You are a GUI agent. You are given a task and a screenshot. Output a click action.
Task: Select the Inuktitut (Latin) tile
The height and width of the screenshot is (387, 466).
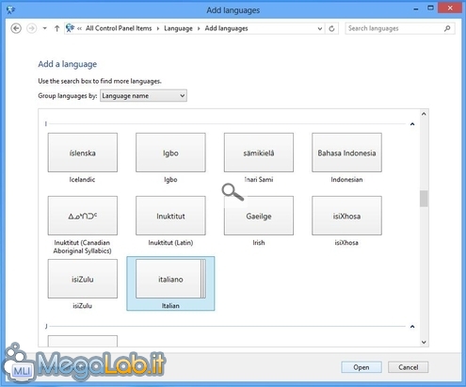pos(170,216)
